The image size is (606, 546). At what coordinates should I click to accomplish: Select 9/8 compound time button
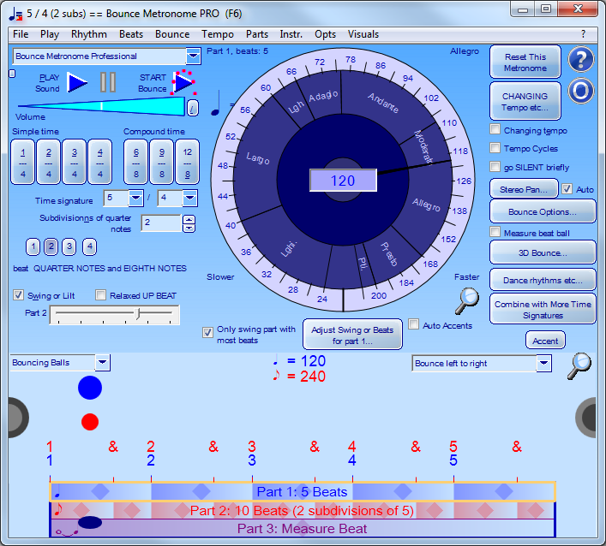point(161,162)
